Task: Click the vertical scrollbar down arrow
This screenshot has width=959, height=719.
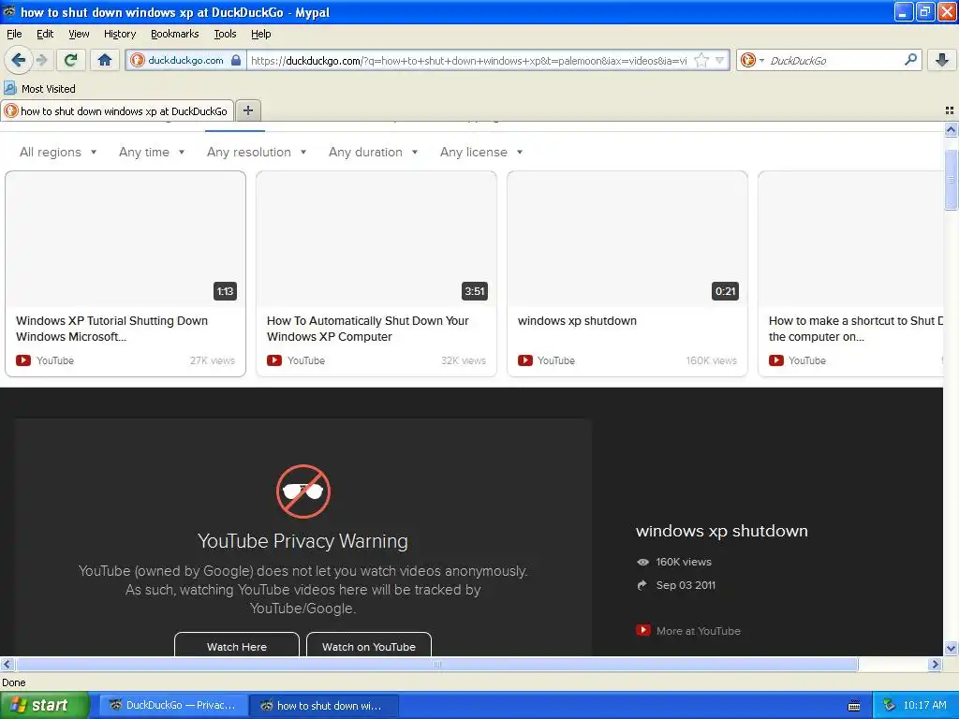Action: [x=951, y=648]
